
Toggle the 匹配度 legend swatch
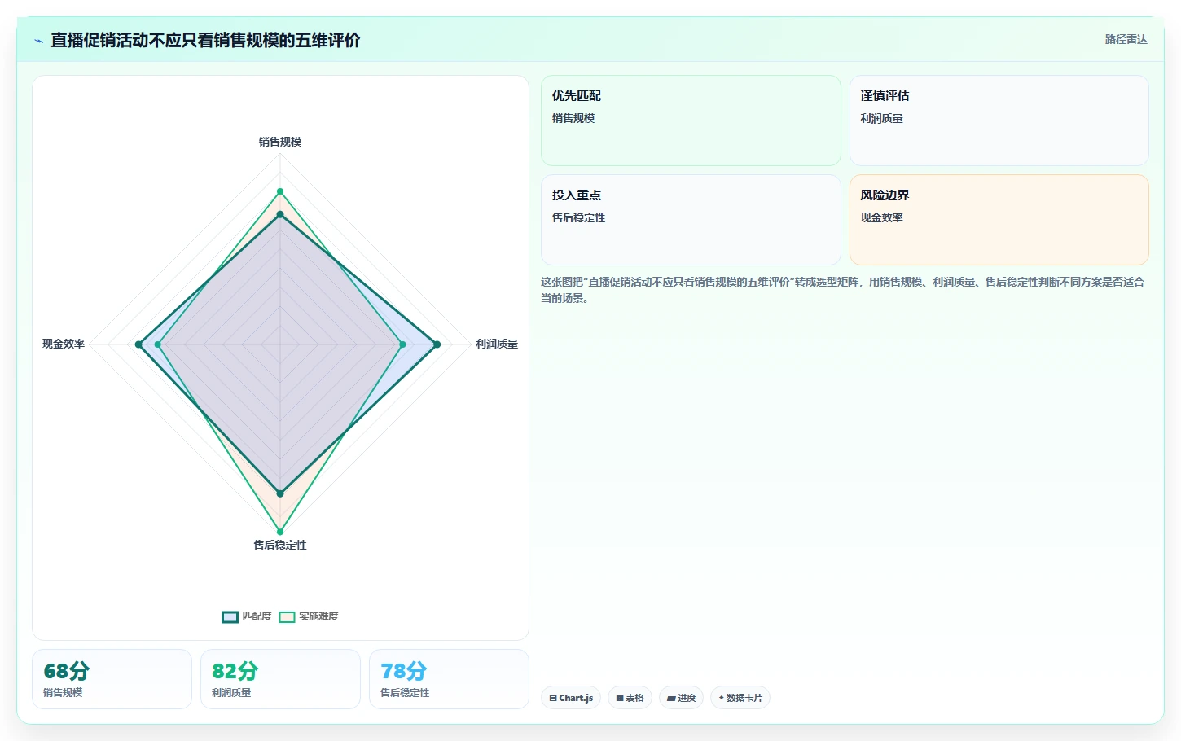[x=230, y=616]
